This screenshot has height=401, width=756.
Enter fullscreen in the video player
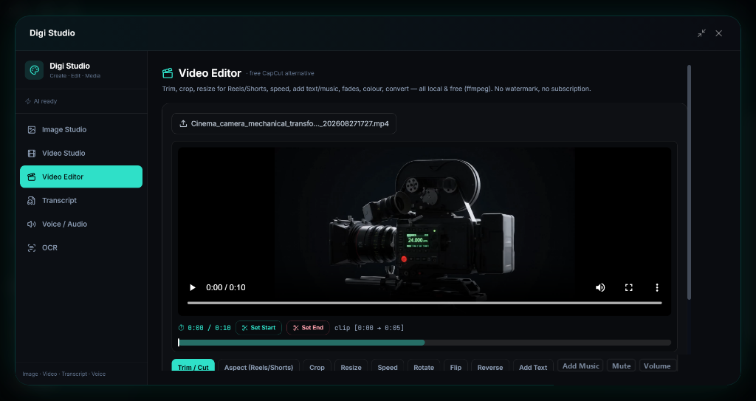(629, 287)
